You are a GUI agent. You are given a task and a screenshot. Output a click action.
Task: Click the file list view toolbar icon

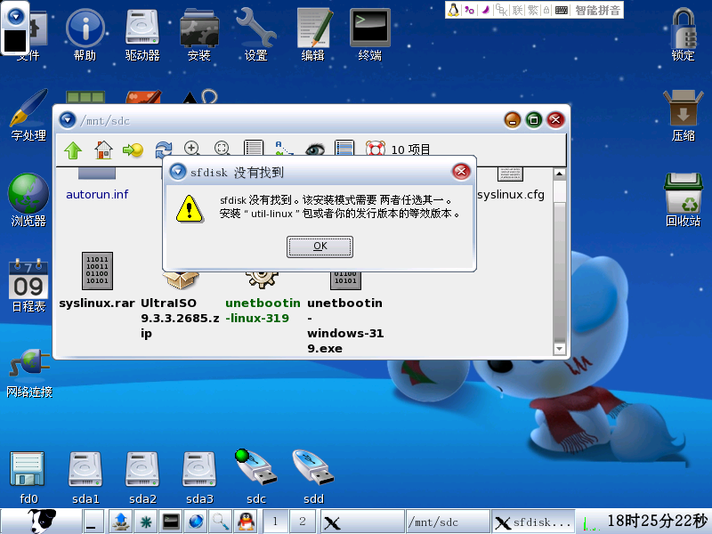[253, 148]
